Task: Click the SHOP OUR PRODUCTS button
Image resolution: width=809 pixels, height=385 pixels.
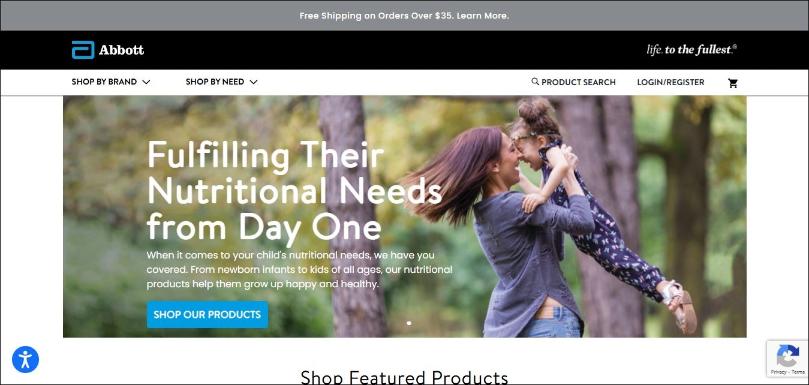Action: click(207, 314)
